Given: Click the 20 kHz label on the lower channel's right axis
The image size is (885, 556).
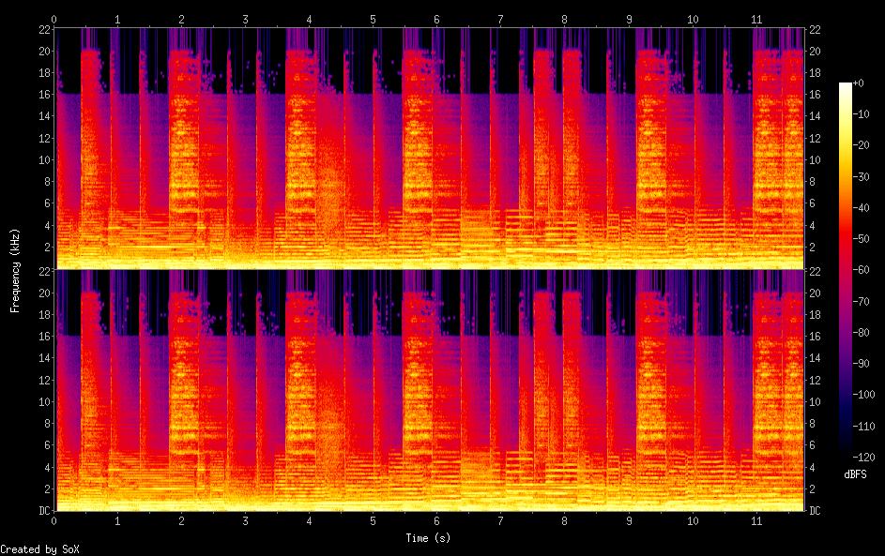Looking at the screenshot, I should [x=816, y=293].
